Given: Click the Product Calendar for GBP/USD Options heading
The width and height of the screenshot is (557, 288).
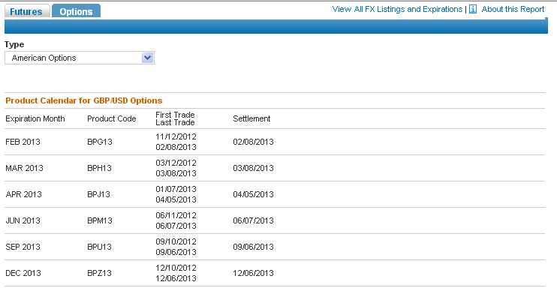Looking at the screenshot, I should click(x=84, y=100).
